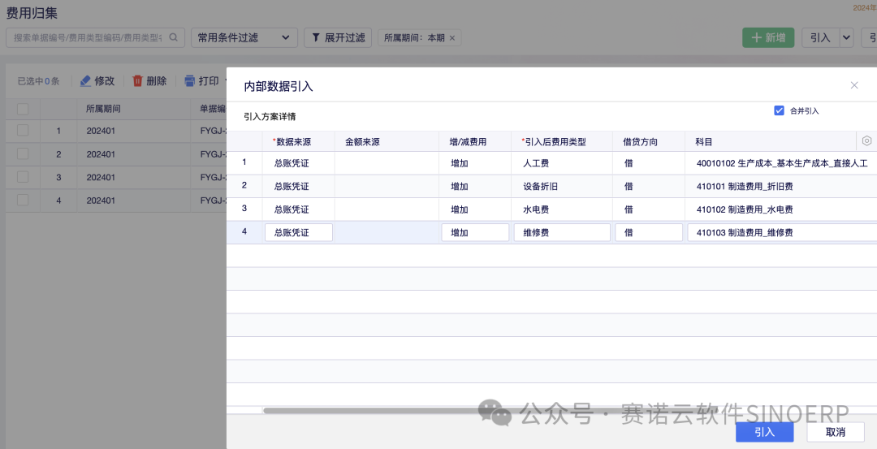Screen dimensions: 877x449
Task: Click the 科目 field in row 4
Action: click(780, 232)
